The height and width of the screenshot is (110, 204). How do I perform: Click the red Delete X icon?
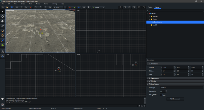pyautogui.click(x=30, y=7)
